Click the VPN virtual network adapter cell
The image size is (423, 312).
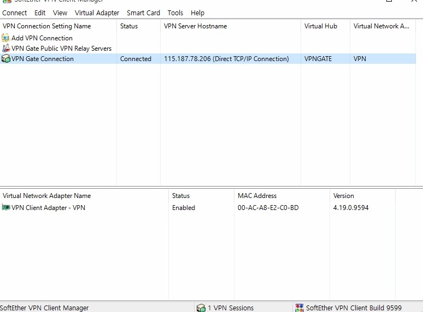pos(360,59)
